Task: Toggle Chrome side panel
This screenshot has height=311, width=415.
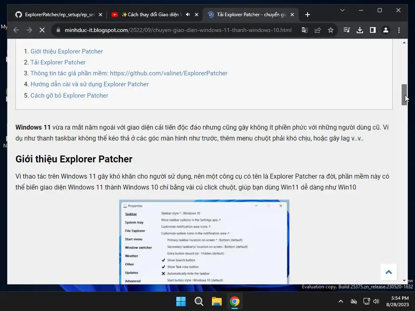Action: coord(373,30)
